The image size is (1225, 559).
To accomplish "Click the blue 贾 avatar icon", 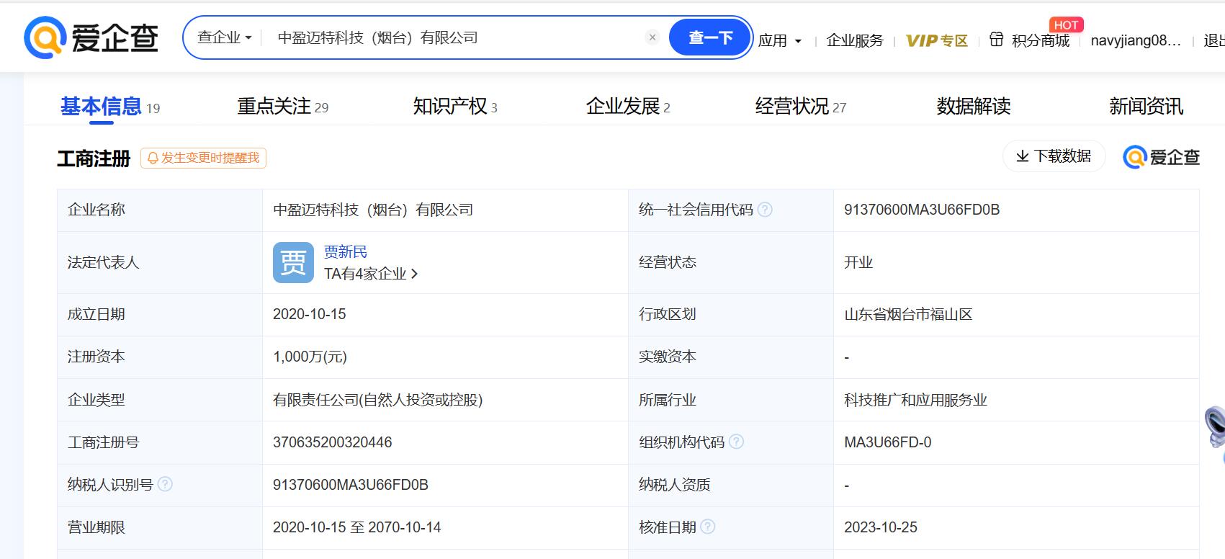I will pos(293,262).
